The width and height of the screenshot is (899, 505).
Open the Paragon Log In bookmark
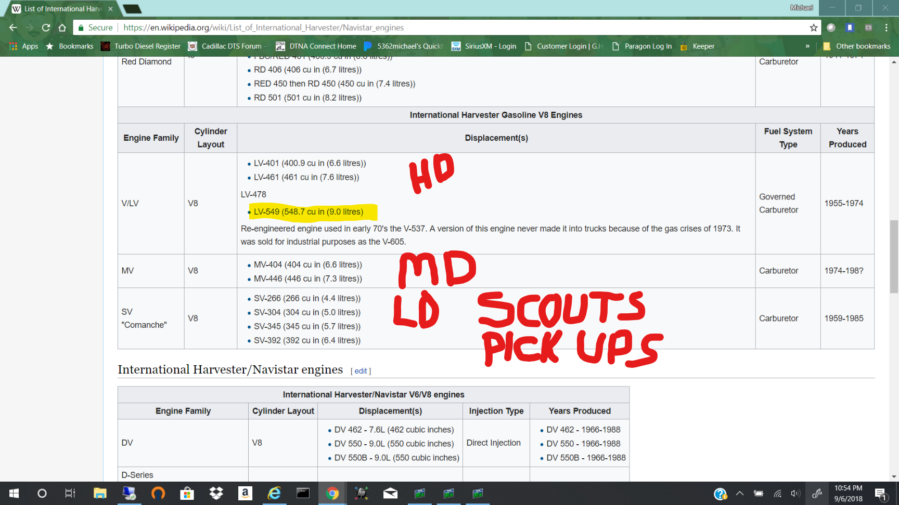(x=642, y=46)
